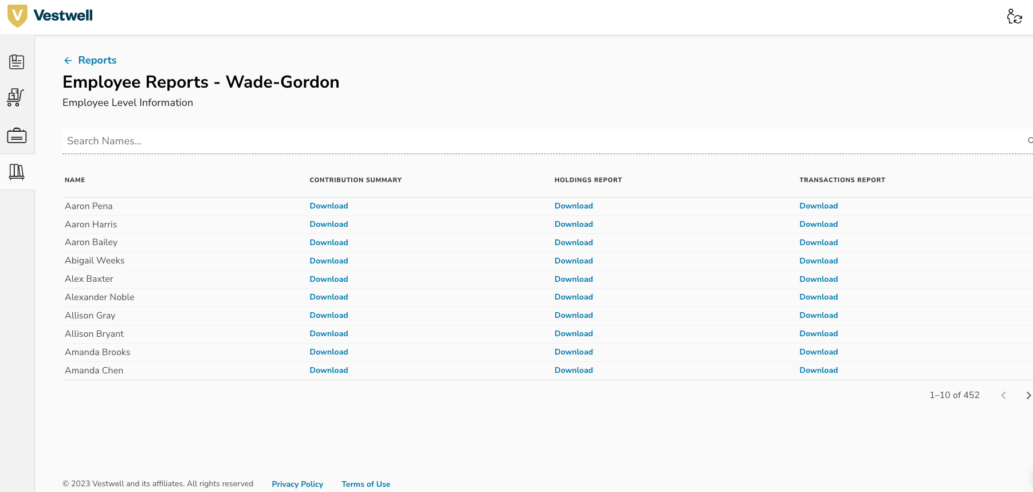The width and height of the screenshot is (1033, 492).
Task: Click the back arrow next to Reports
Action: [x=68, y=61]
